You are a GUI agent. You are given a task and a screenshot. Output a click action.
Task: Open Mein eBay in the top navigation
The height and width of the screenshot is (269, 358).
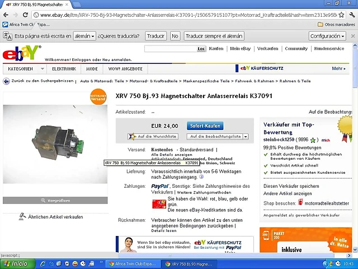tap(240, 49)
